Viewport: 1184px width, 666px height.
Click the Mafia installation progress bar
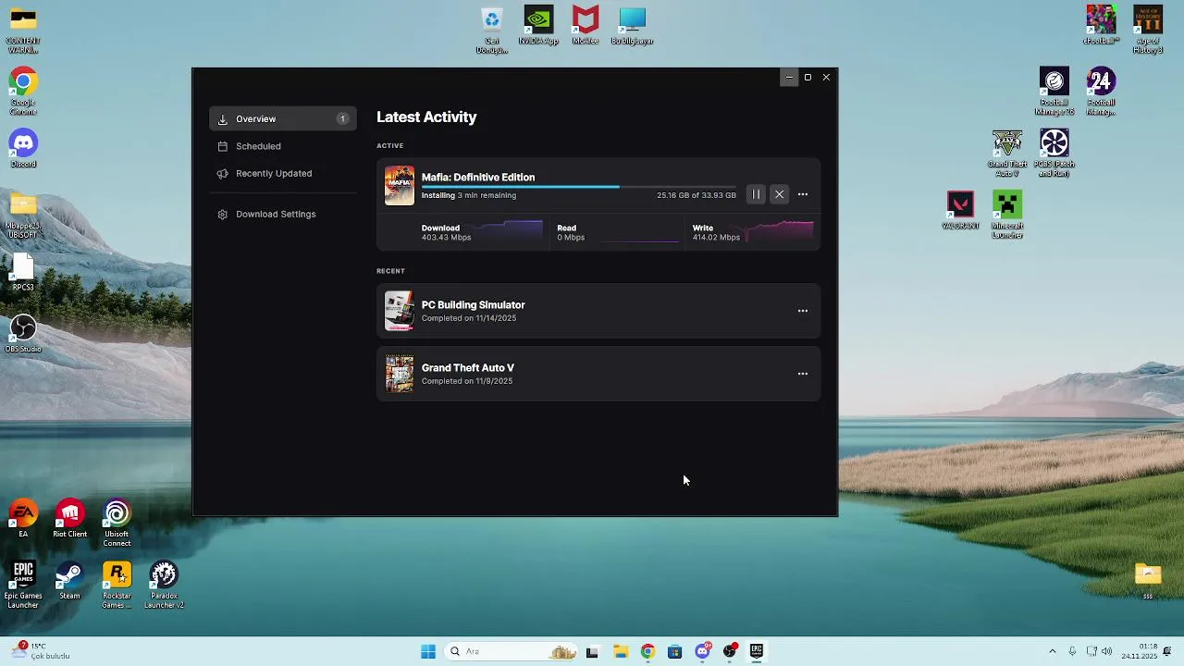(x=579, y=187)
